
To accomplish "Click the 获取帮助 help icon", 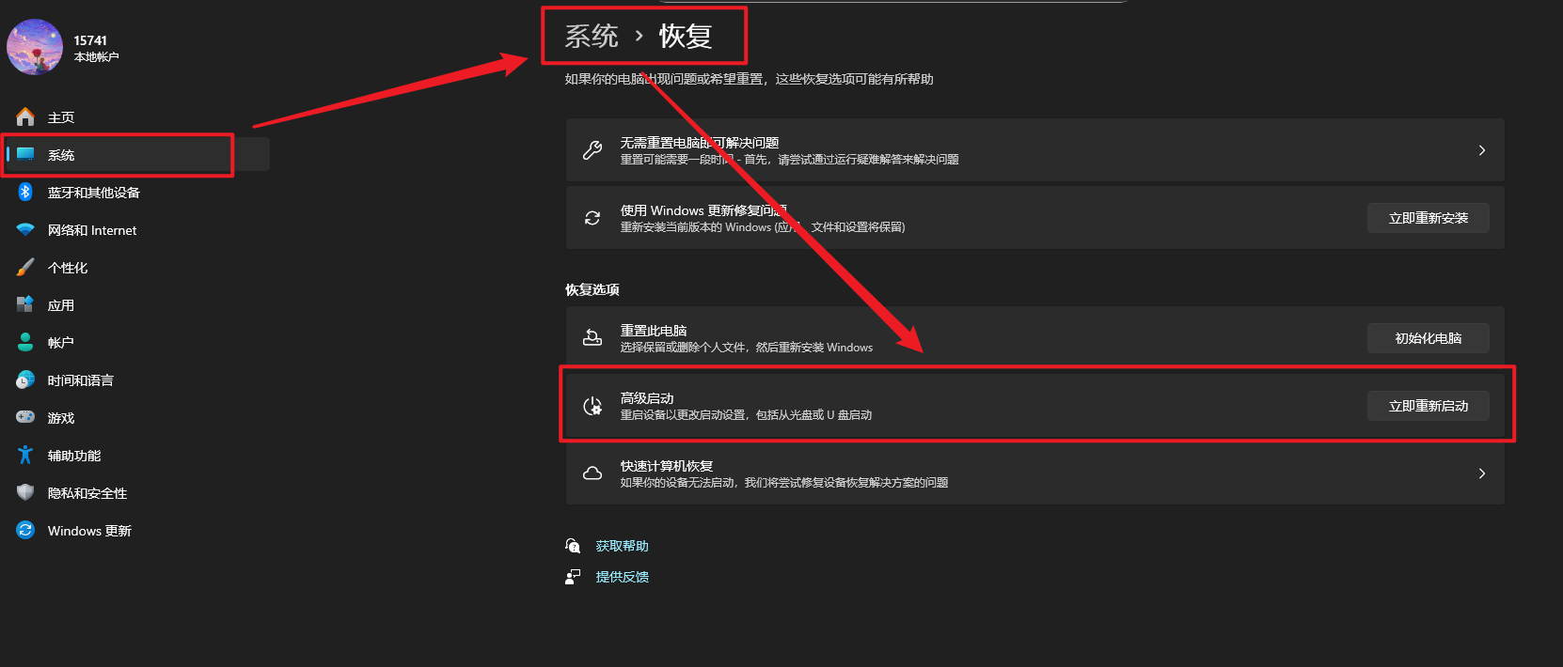I will click(x=573, y=546).
